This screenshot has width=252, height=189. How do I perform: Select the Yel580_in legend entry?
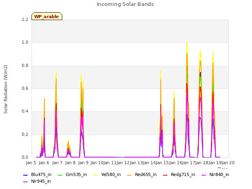[x=107, y=175]
